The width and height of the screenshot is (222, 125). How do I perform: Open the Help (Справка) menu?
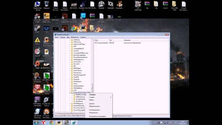[x=83, y=37]
